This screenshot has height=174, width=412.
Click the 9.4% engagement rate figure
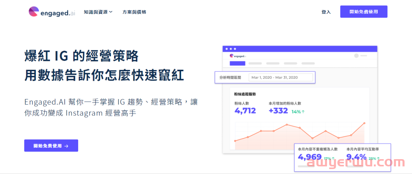point(356,157)
